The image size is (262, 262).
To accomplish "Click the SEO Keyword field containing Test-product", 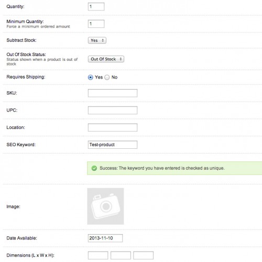I will [x=113, y=145].
